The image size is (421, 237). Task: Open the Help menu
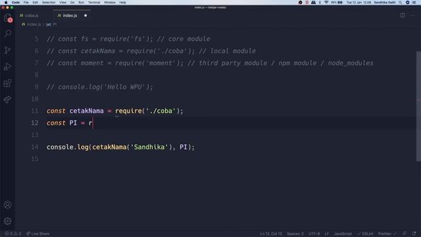123,3
